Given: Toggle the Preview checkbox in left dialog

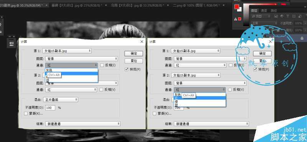Looking at the screenshot, I should (x=126, y=69).
